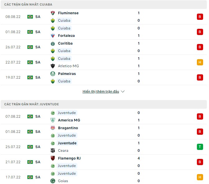Select the Brazil flag on the 08.08.22 row
The width and height of the screenshot is (209, 184).
[x=30, y=17]
